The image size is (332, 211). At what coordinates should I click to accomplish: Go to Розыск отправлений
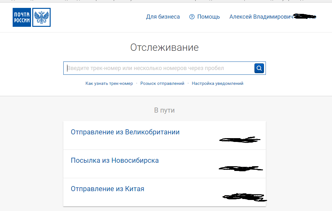point(162,84)
